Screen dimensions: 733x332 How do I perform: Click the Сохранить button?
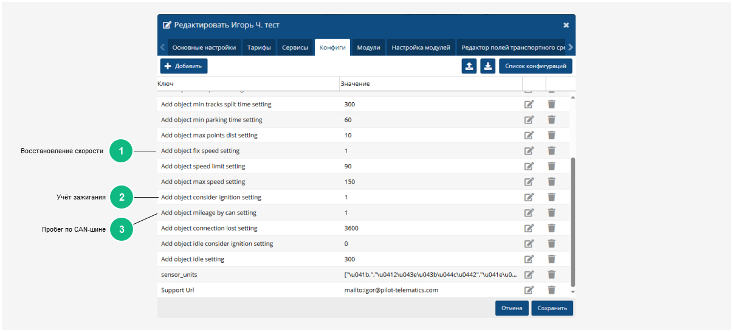(x=552, y=308)
